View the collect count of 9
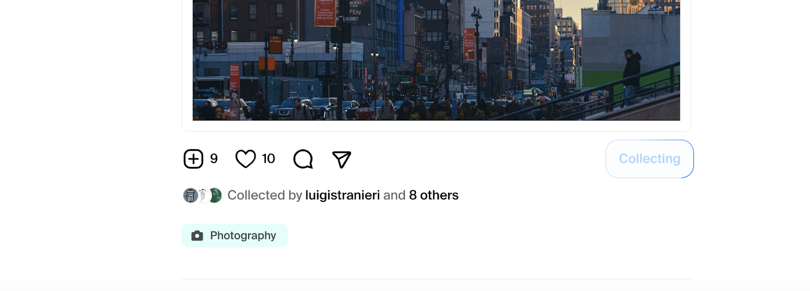The image size is (810, 291). (214, 159)
